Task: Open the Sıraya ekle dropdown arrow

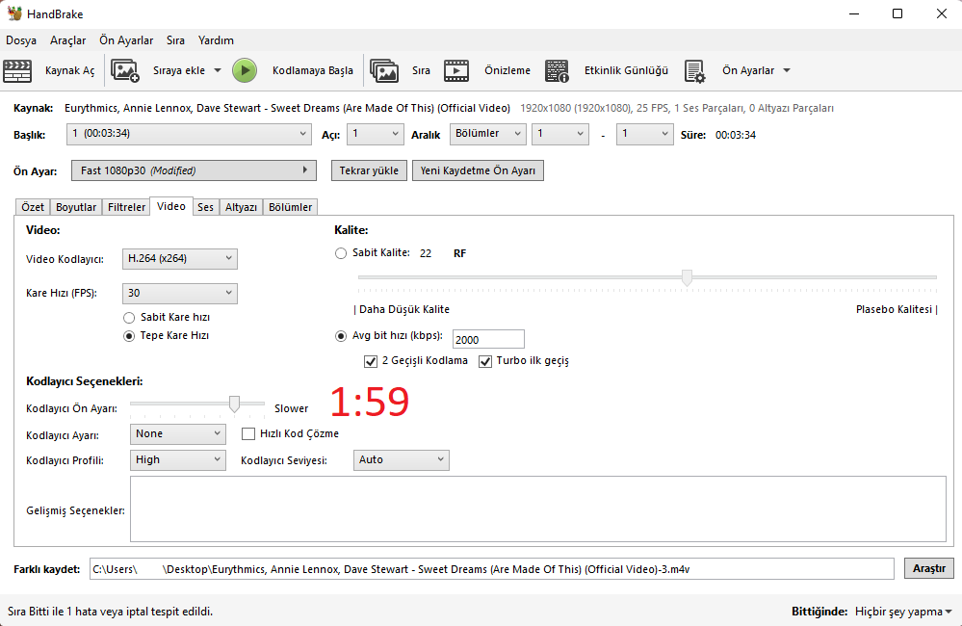Action: coord(218,70)
